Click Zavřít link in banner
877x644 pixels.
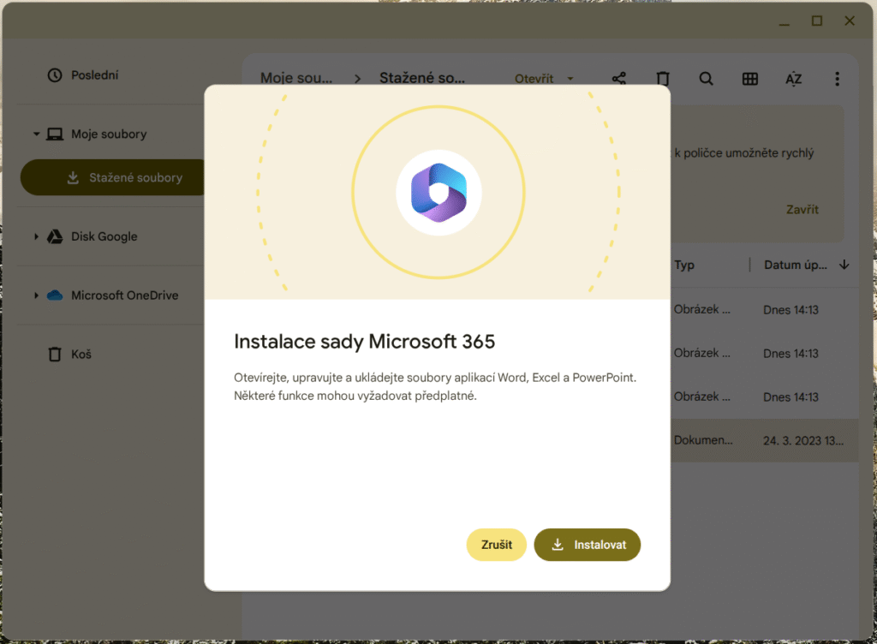[x=802, y=209]
